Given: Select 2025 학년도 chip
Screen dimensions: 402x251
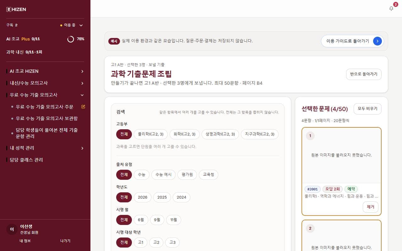Looking at the screenshot, I should click(162, 197).
